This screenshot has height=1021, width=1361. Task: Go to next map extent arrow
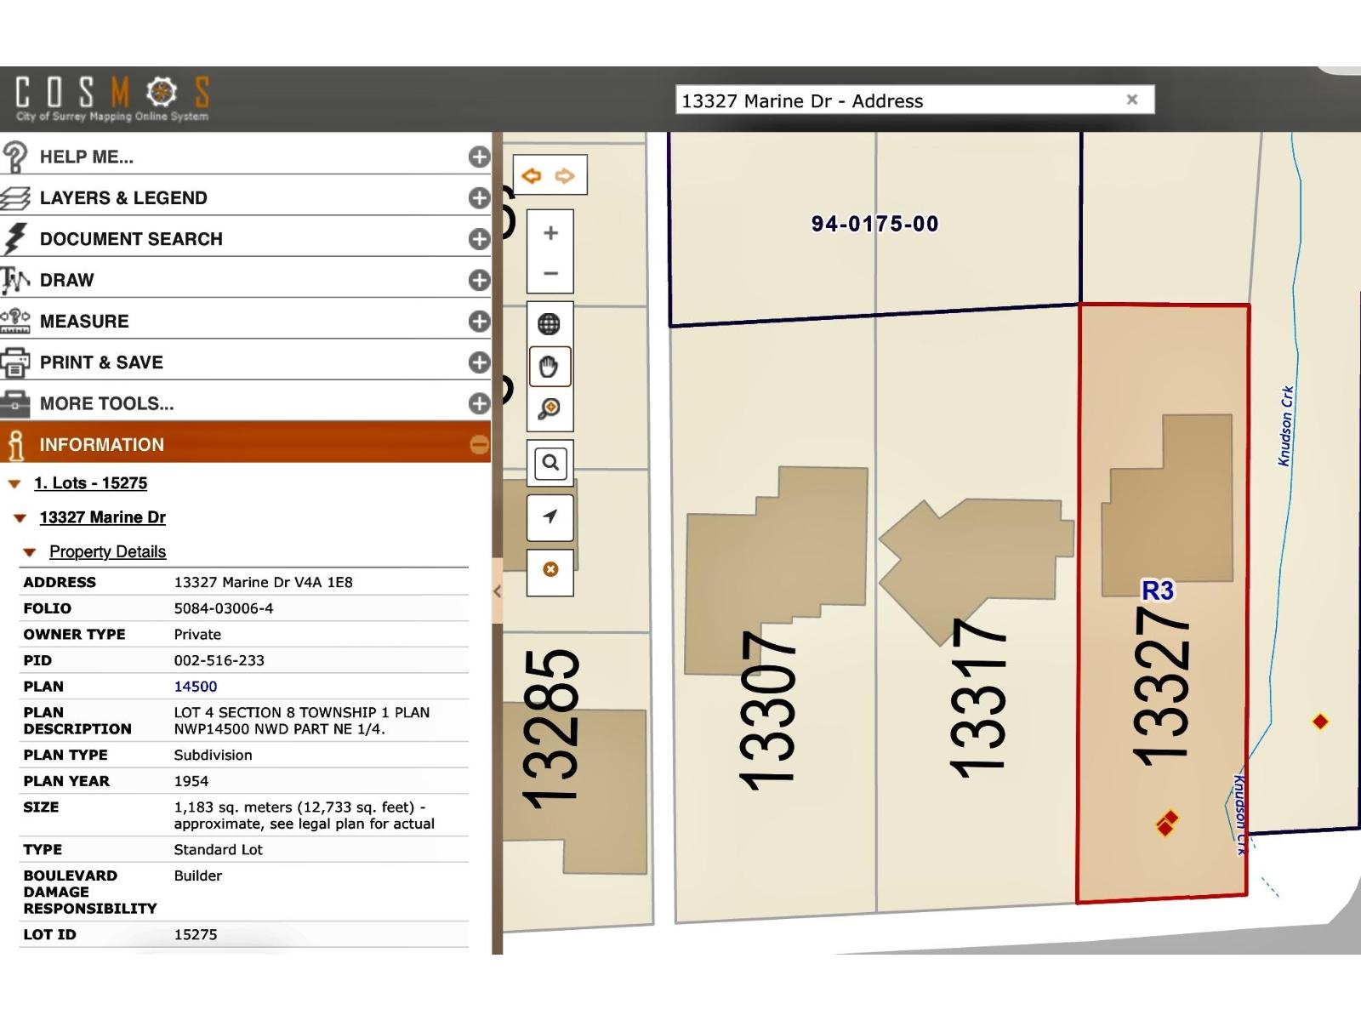coord(565,176)
